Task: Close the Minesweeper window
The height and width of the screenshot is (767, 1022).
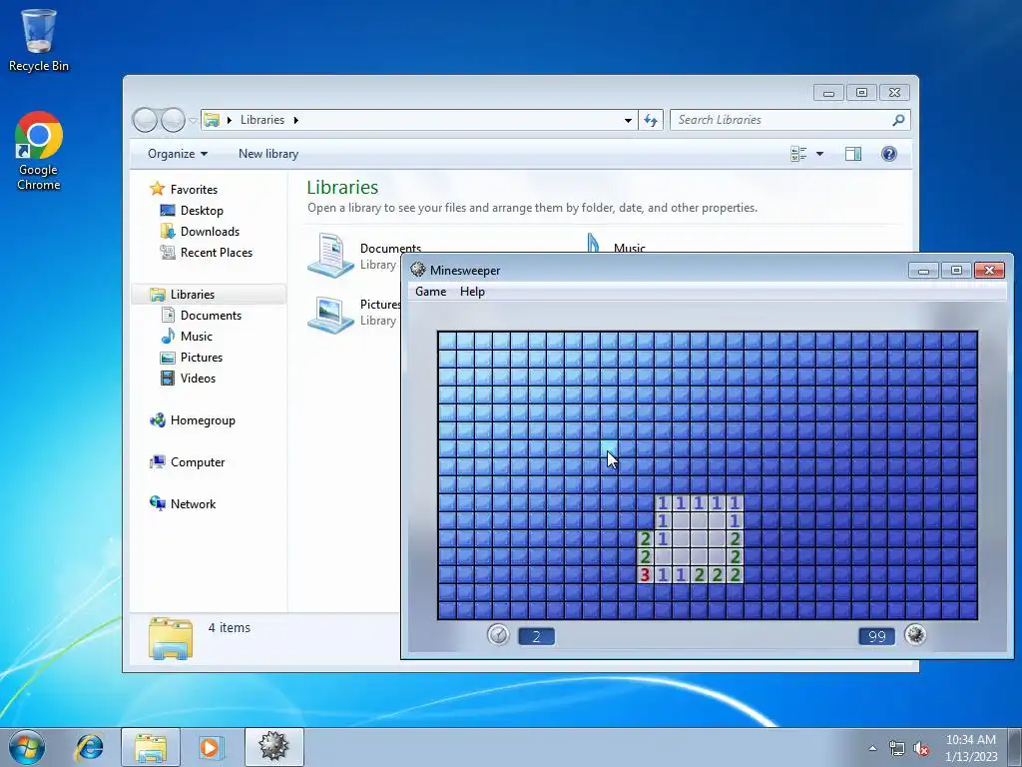Action: 989,271
